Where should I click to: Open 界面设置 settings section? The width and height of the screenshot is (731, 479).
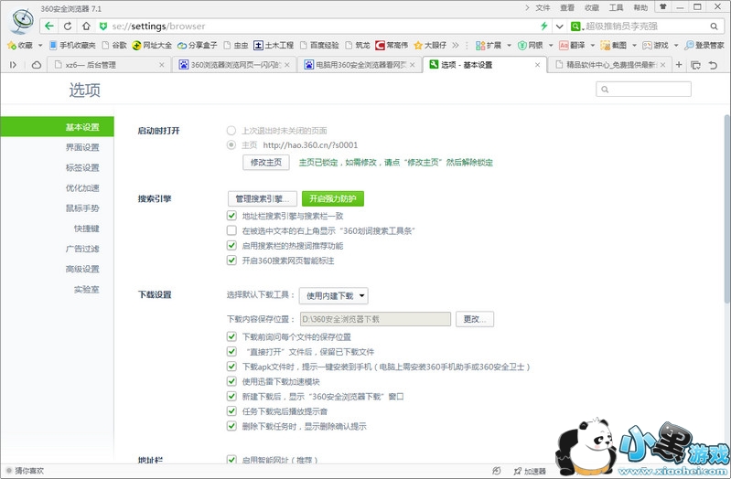[82, 147]
